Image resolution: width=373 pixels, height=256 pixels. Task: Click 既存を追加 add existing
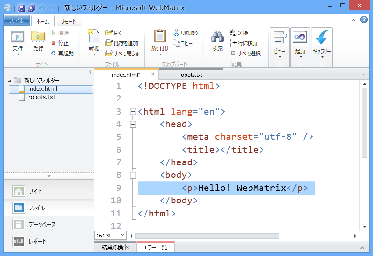point(122,43)
